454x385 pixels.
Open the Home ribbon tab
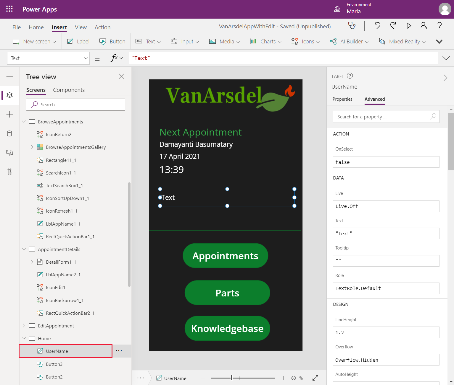pos(36,27)
